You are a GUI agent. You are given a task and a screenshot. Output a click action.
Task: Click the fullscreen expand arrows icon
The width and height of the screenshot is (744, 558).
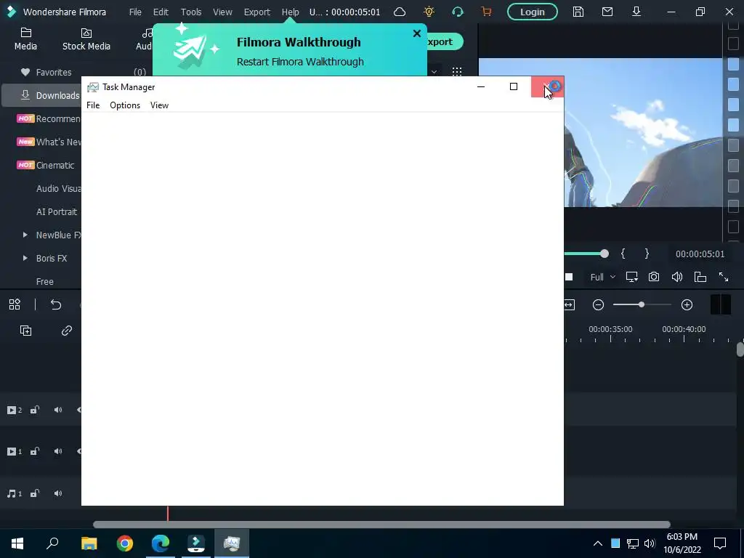tap(724, 277)
